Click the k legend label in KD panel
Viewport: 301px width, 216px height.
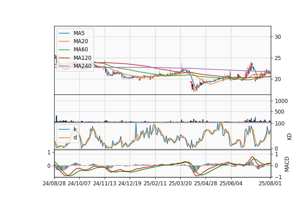click(x=75, y=129)
